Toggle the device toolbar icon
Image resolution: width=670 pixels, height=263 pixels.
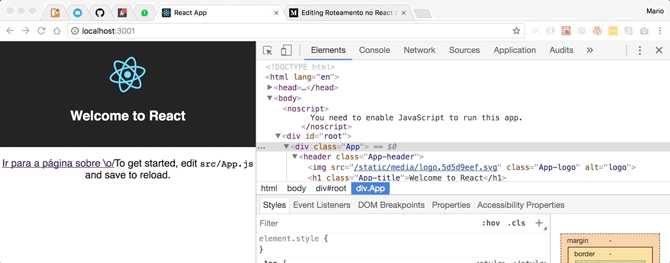[286, 50]
